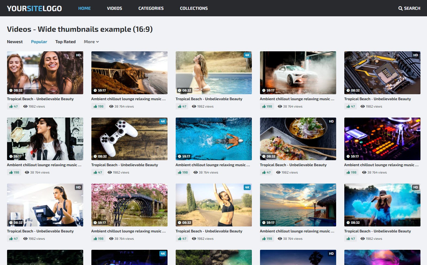Click eye views icon under swimmer video
The width and height of the screenshot is (427, 265).
[196, 172]
